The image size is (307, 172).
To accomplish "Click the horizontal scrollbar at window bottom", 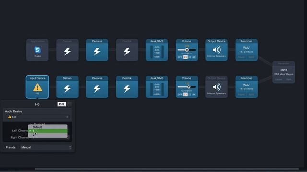I will (167, 169).
